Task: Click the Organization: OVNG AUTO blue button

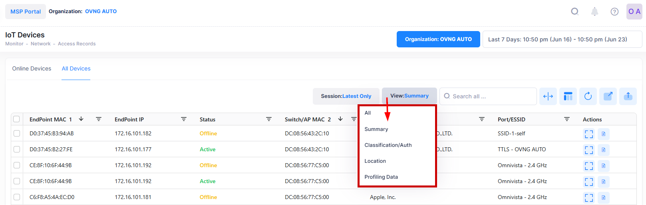Action: [x=438, y=39]
